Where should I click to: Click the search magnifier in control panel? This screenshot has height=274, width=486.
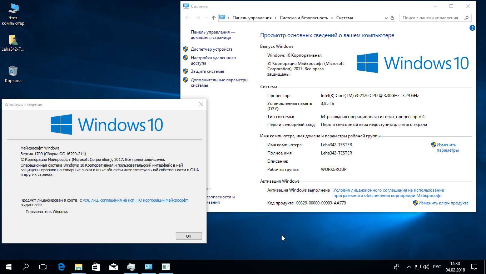point(466,18)
